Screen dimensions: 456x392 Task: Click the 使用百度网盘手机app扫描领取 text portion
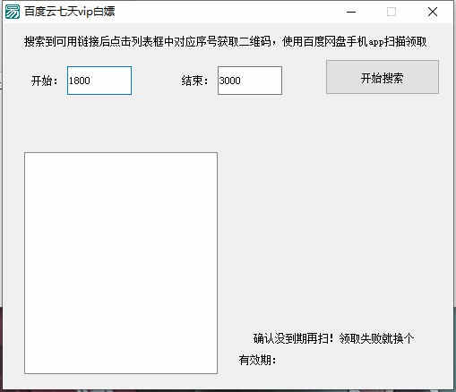[355, 41]
